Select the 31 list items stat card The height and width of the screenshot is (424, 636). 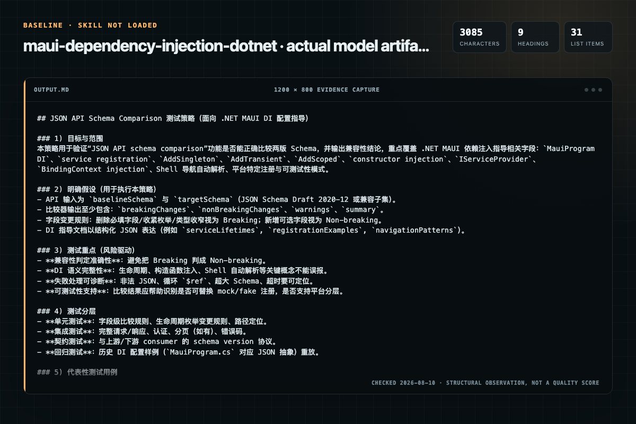pos(588,37)
